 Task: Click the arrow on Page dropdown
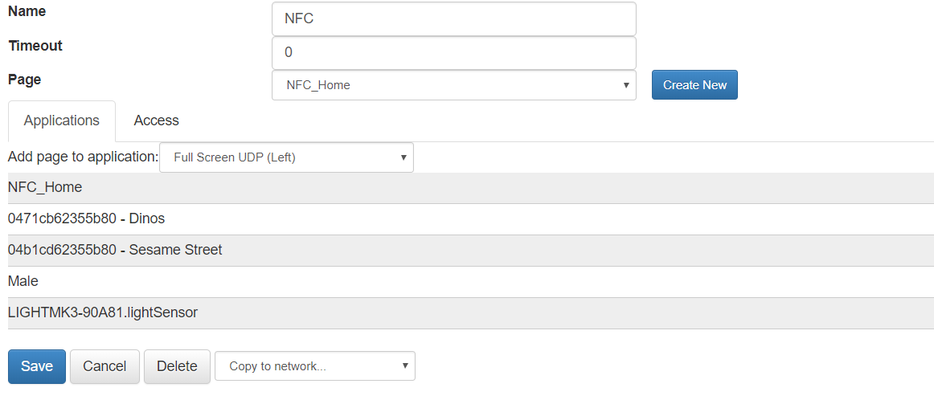[626, 85]
